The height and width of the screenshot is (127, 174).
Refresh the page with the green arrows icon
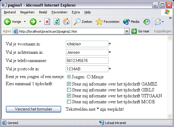tap(57, 22)
